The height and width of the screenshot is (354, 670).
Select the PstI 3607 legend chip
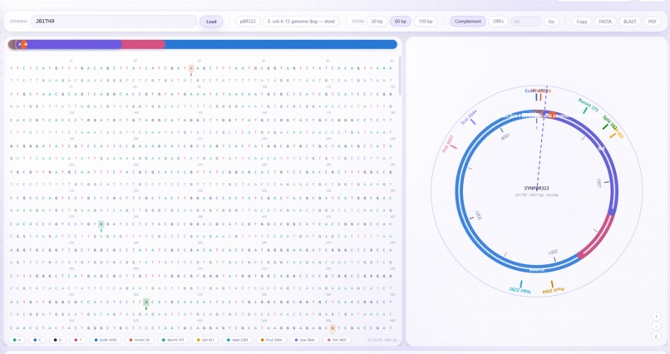(337, 340)
